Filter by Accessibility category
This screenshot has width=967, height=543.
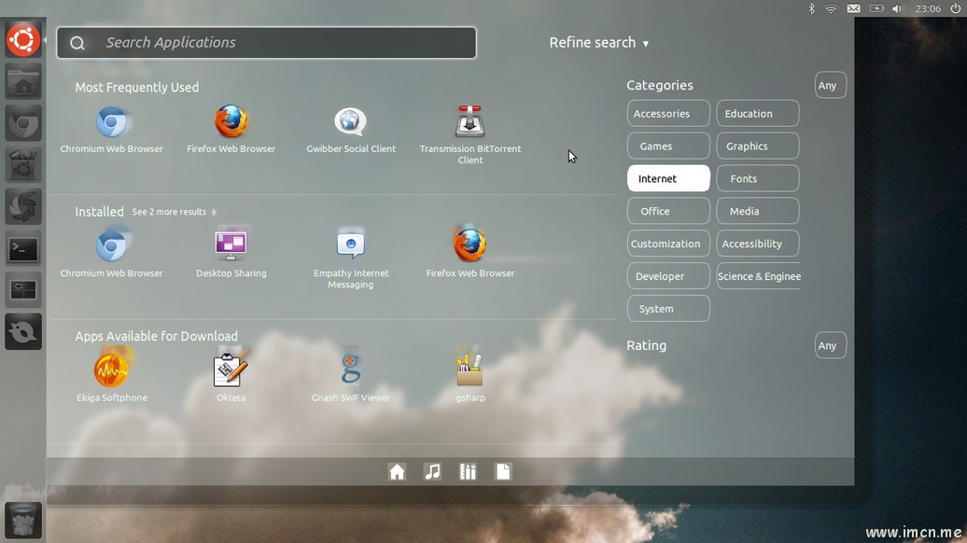(x=758, y=244)
